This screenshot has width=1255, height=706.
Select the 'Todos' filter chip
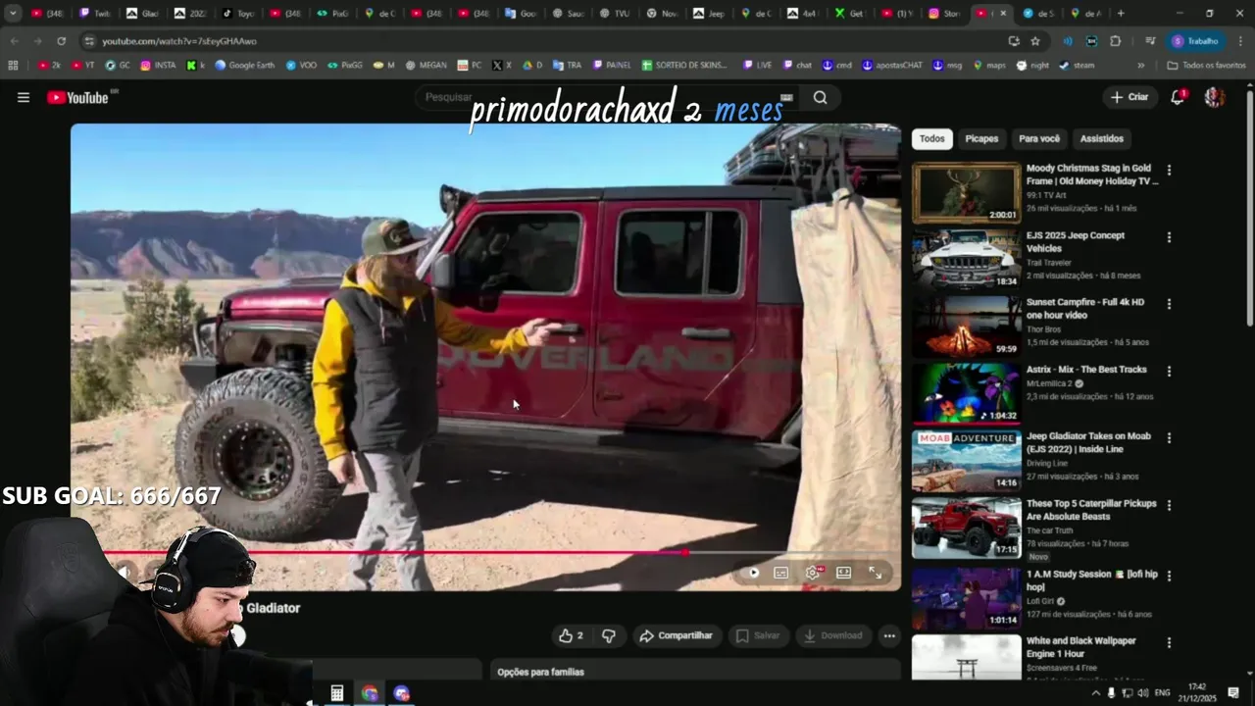[932, 138]
